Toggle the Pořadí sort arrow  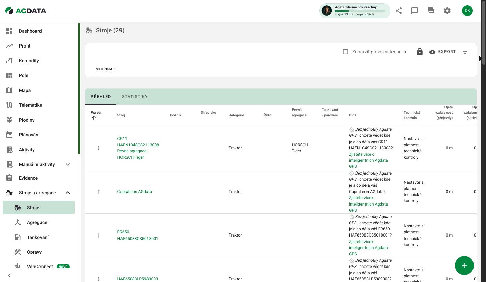tap(94, 118)
